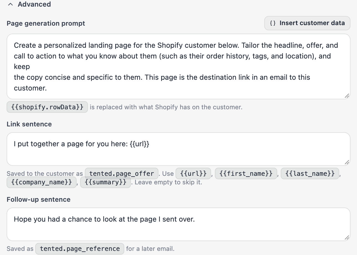Click the tented.page_reference code chip

(x=80, y=249)
